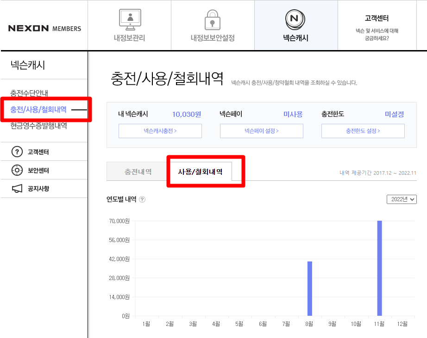Click the 내 넥슨캐시 label
427x338 pixels.
pyautogui.click(x=133, y=114)
